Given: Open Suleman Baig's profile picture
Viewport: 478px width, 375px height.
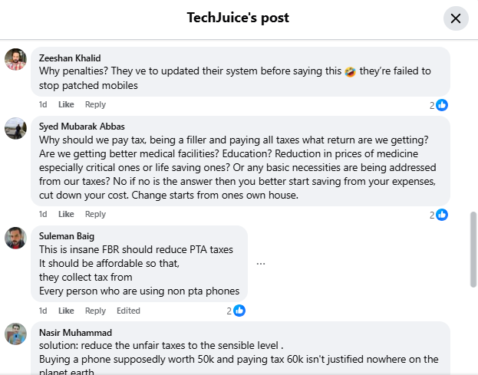Looking at the screenshot, I should tap(15, 238).
